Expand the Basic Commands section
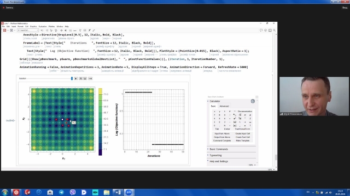 219,149
